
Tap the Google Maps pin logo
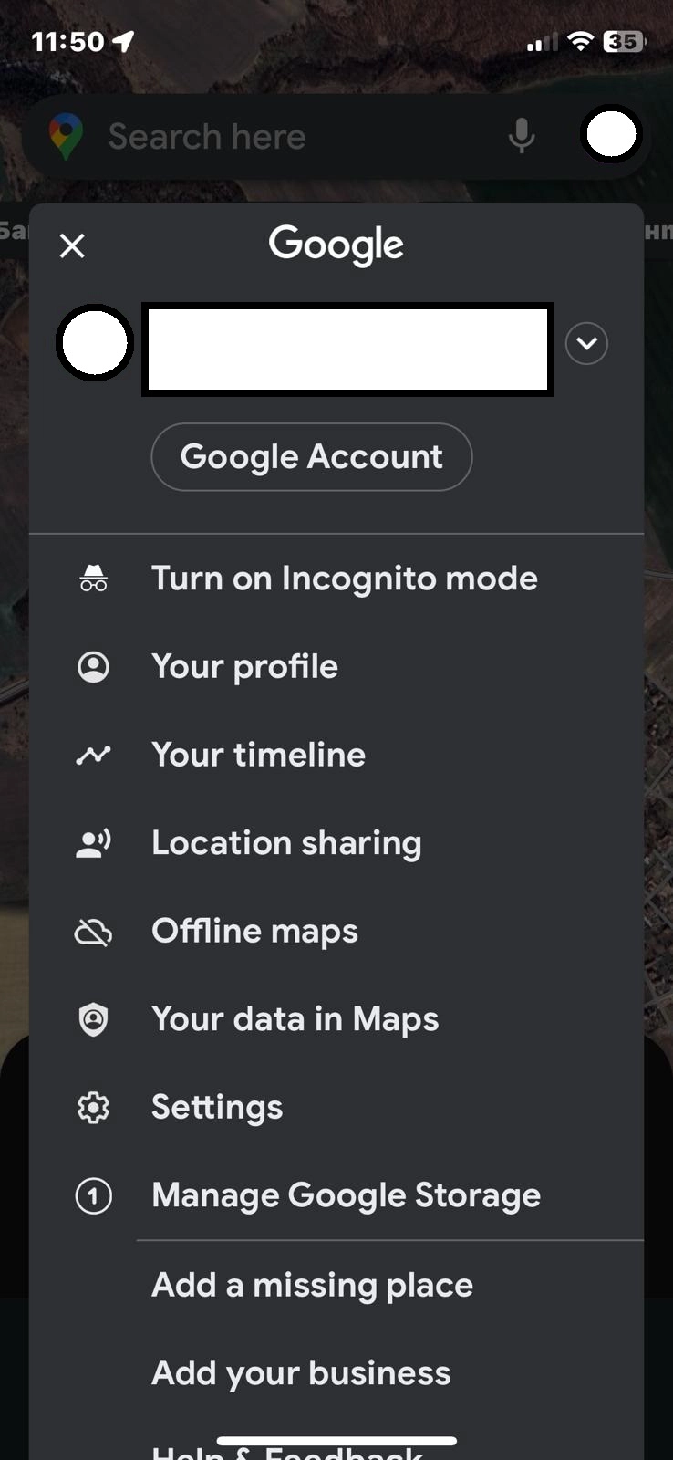tap(66, 137)
